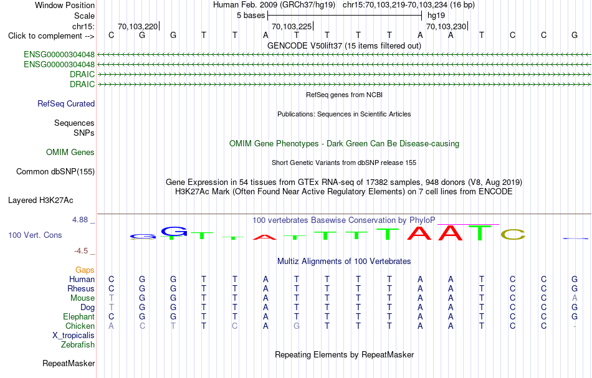Click the Gaps row label
592x378 pixels.
[x=85, y=270]
